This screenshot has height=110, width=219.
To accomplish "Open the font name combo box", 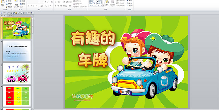I will tap(33, 2).
